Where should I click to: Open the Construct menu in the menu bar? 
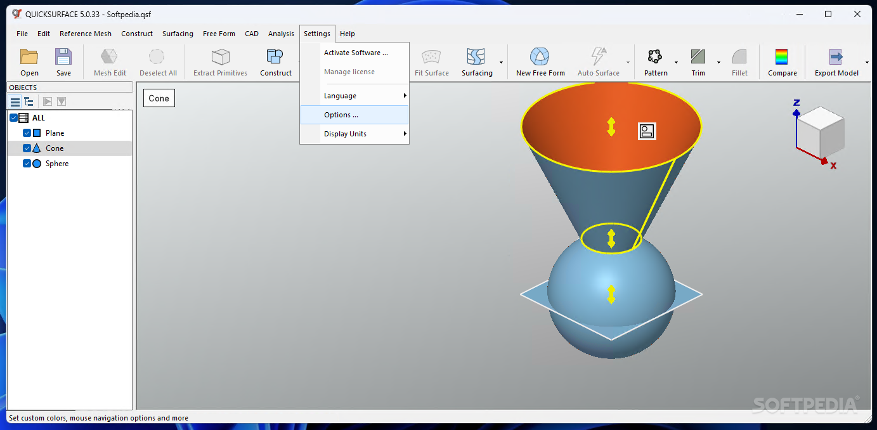point(137,34)
